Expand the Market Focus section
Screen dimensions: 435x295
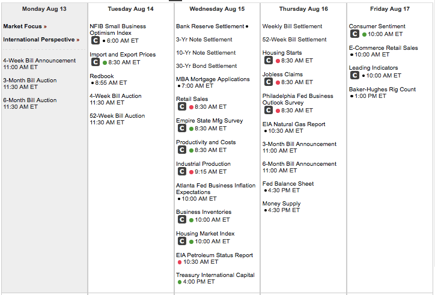(x=25, y=26)
